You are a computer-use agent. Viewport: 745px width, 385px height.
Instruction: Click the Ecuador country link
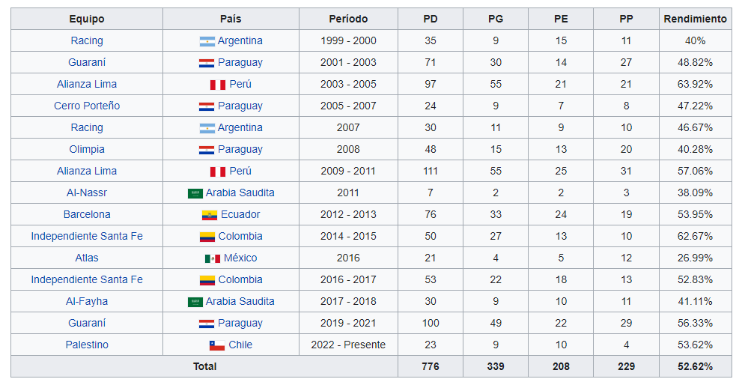(x=240, y=215)
